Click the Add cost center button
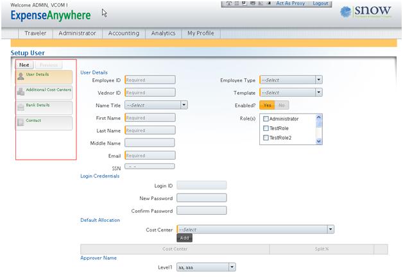 pos(184,238)
